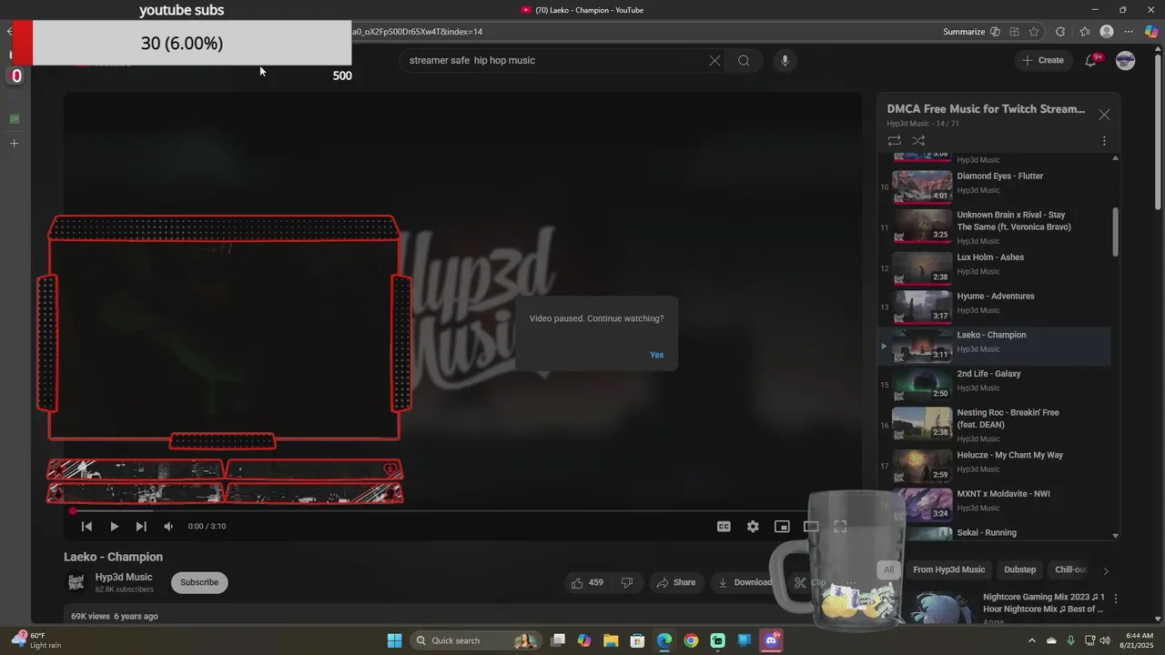The width and height of the screenshot is (1165, 655).
Task: Open YouTube notifications bell
Action: pos(1090,61)
